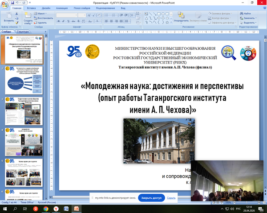Image resolution: width=267 pixels, height=213 pixels.
Task: Switch to the Структура pane tab
Action: pos(22,32)
